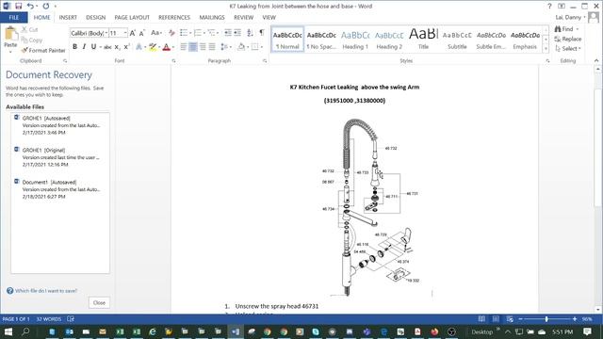Click the numbering list icon
This screenshot has height=339, width=603.
198,33
